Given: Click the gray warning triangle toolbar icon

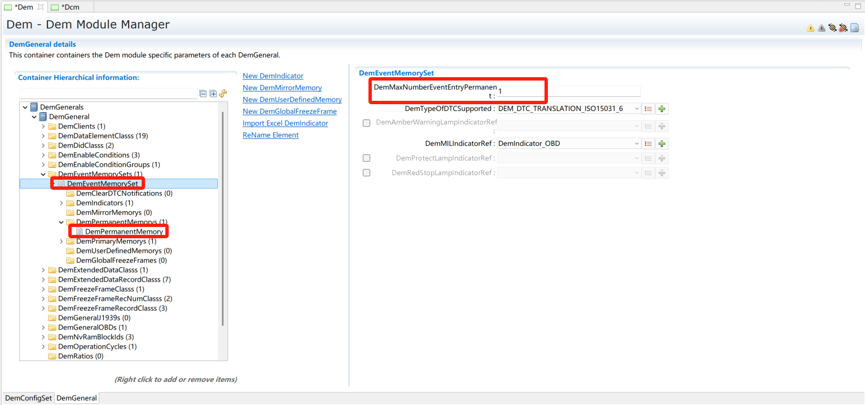Looking at the screenshot, I should pos(821,28).
